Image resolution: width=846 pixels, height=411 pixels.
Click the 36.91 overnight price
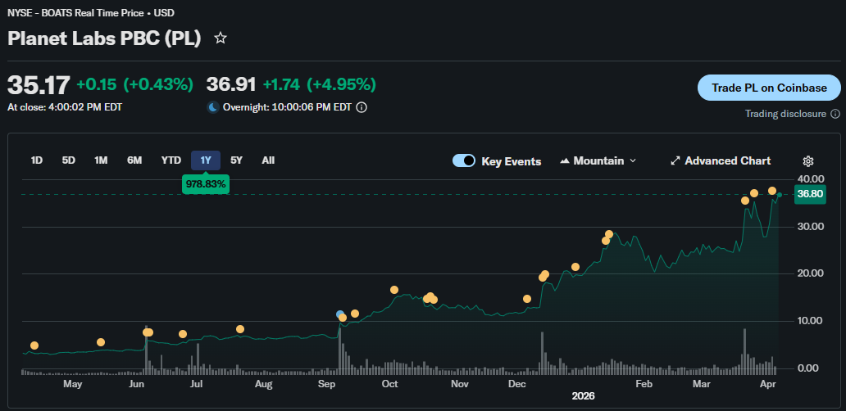click(x=231, y=85)
